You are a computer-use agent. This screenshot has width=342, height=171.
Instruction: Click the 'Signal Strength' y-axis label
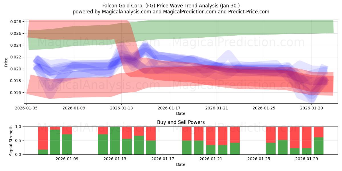11,141
